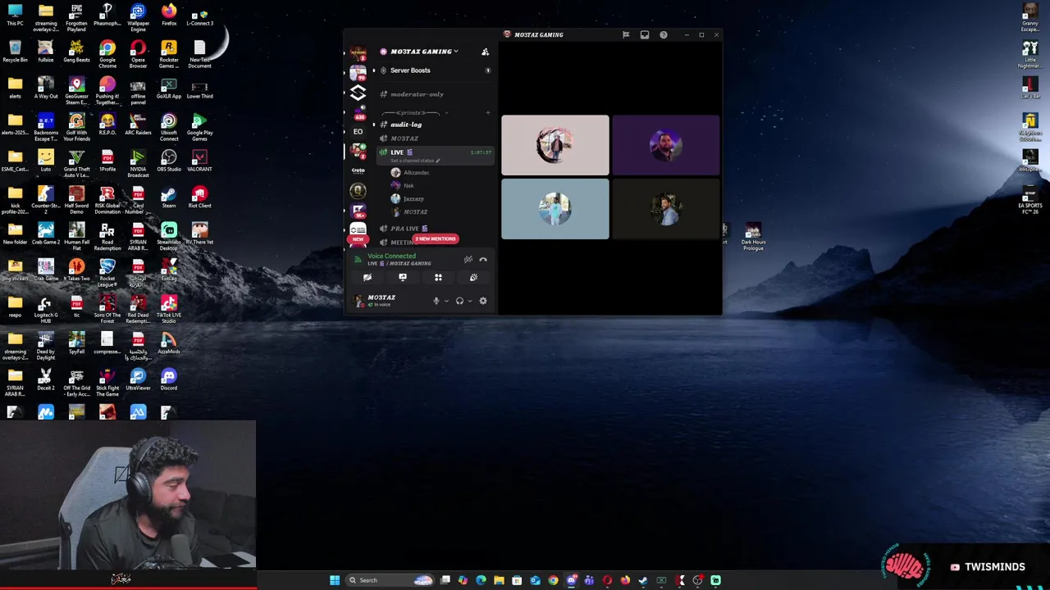The width and height of the screenshot is (1050, 590).
Task: Select the purple-background video tile
Action: 665,145
